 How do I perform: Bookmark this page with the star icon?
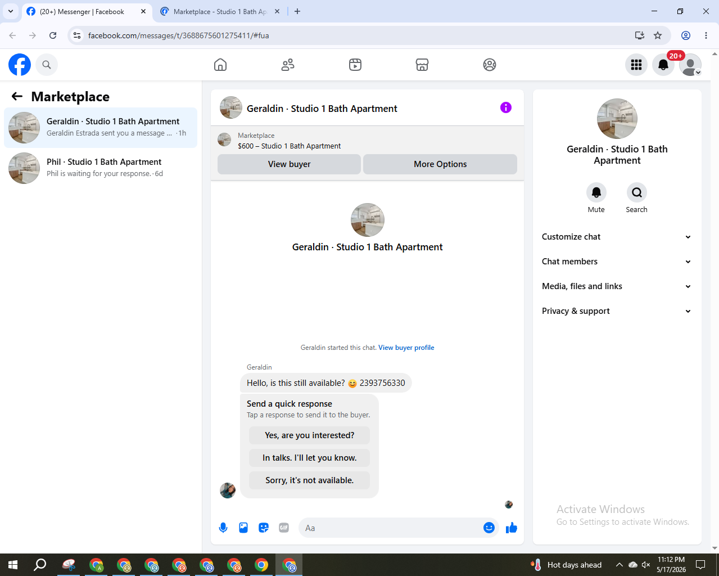(x=658, y=35)
